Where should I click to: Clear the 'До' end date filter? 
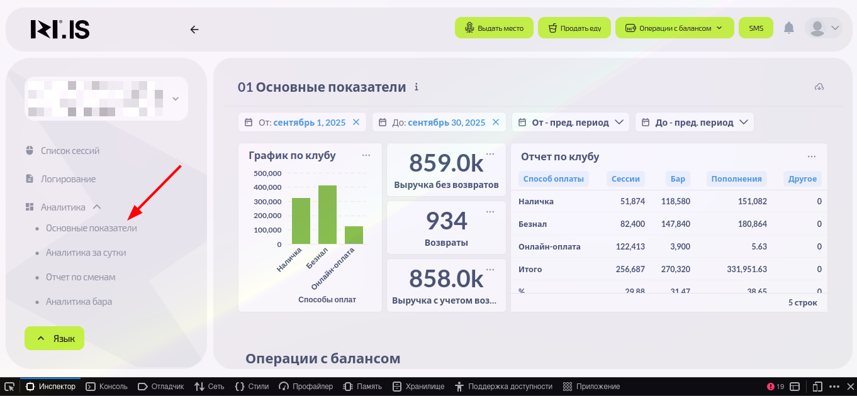(x=496, y=123)
